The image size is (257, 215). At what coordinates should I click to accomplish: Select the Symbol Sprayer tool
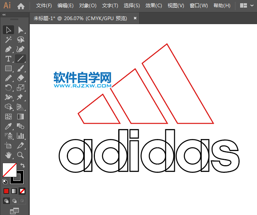coord(8,136)
